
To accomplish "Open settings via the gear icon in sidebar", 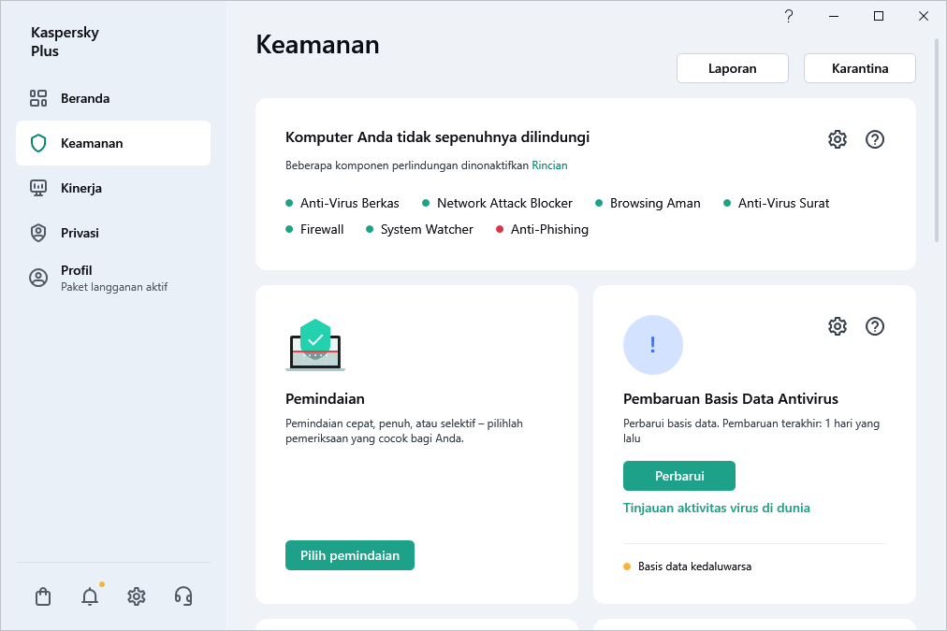I will tap(137, 595).
